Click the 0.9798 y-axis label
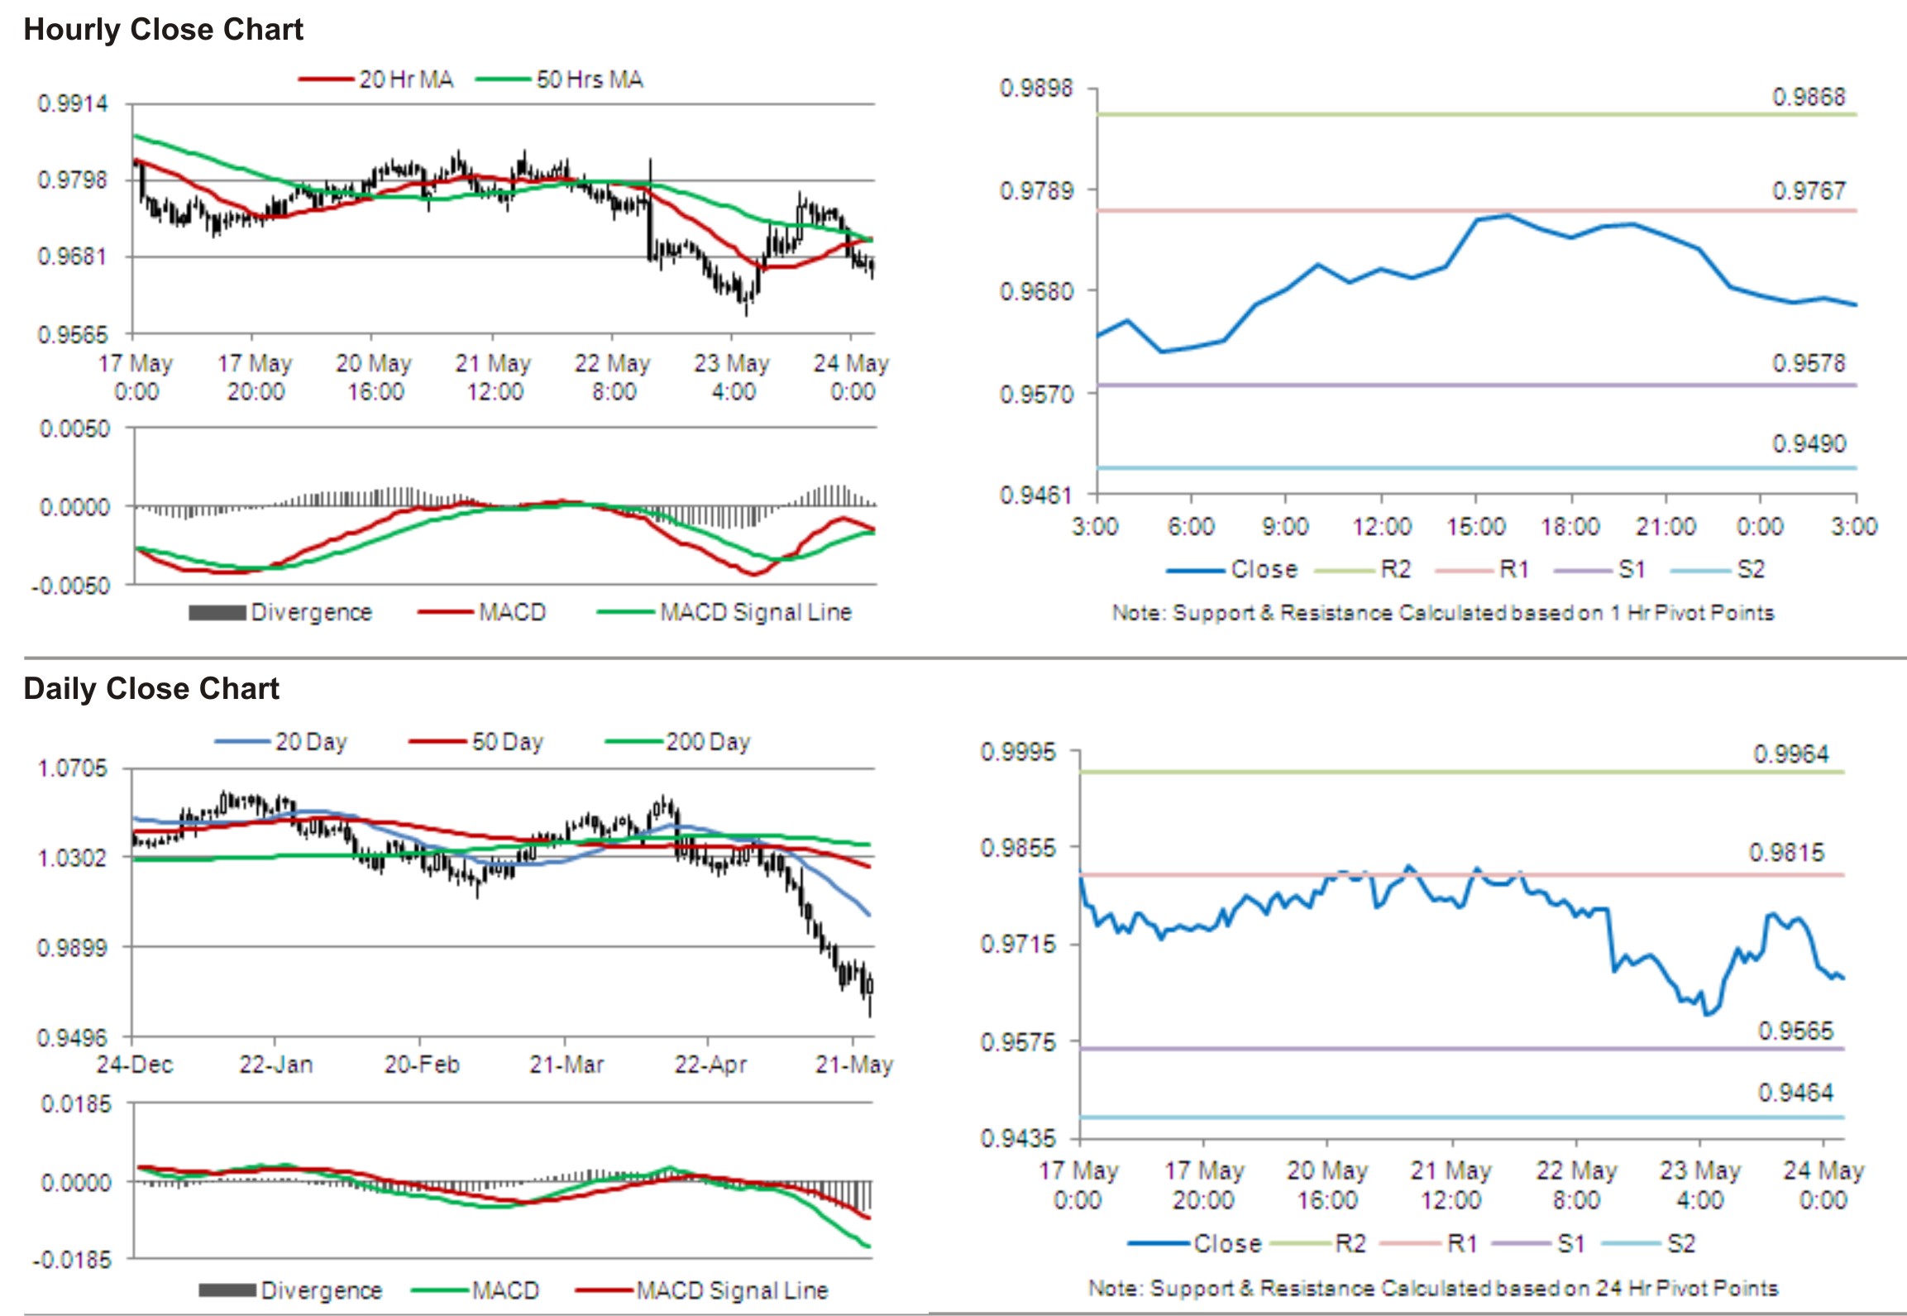1907x1316 pixels. tap(73, 180)
